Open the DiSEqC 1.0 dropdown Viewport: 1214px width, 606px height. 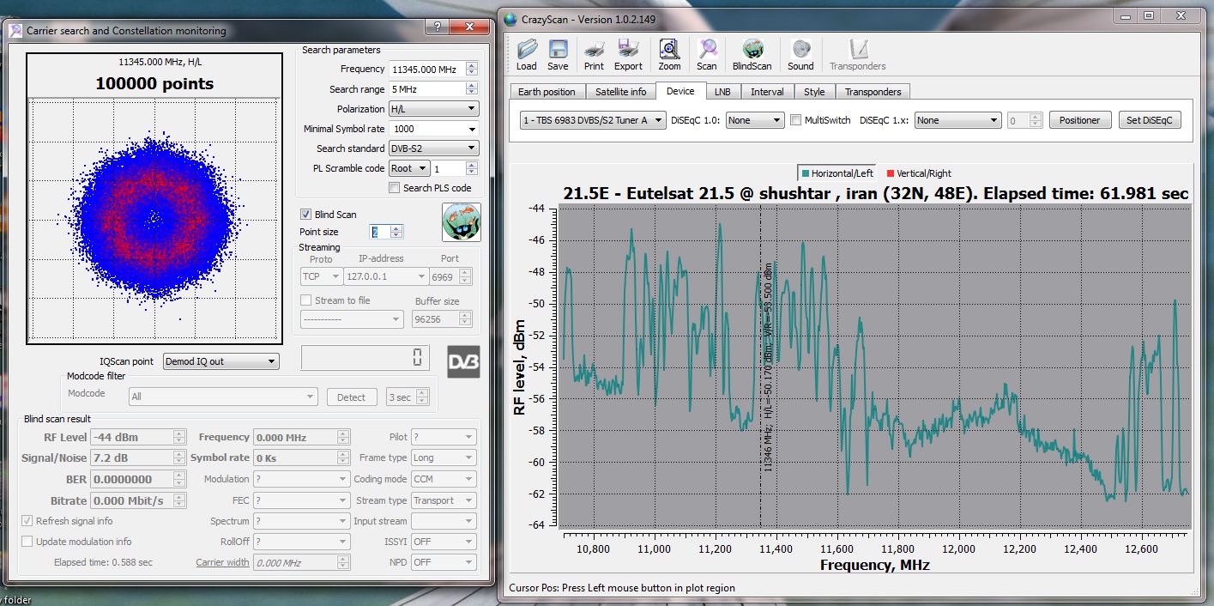(x=755, y=120)
